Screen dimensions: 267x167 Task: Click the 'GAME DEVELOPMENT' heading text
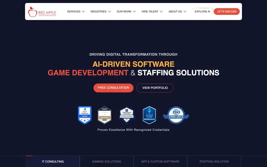coord(88,73)
